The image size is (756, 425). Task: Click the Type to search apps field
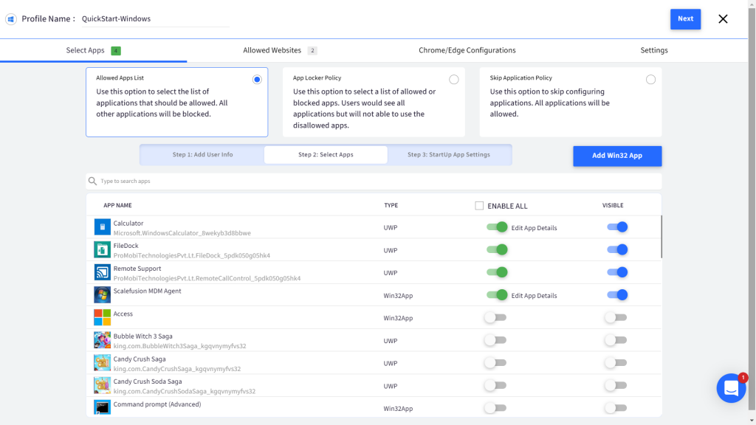[x=374, y=182]
